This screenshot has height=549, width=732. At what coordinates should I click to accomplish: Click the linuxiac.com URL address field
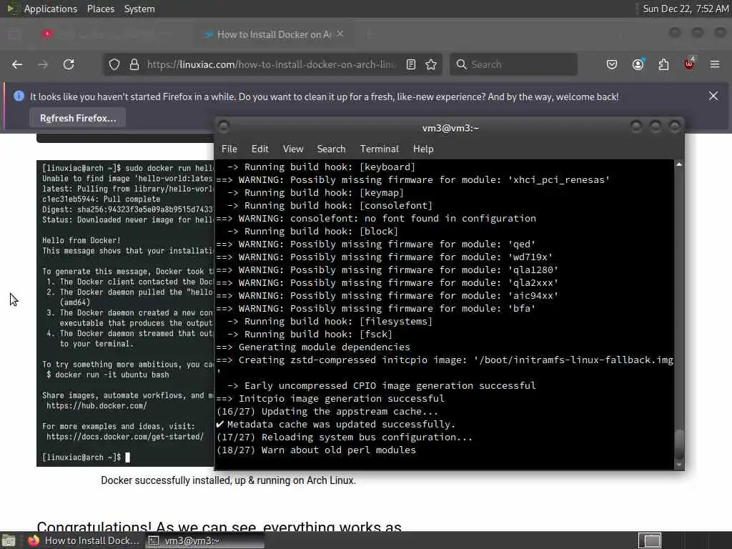[271, 64]
